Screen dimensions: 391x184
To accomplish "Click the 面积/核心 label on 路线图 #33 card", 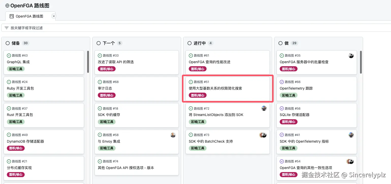I will point(106,69).
